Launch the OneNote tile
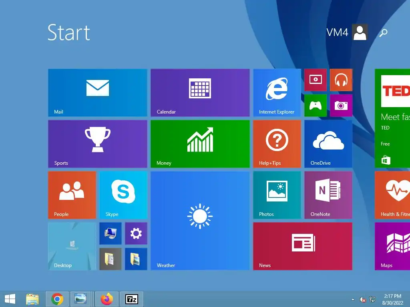Screen dimensions: 410x307 tap(328, 195)
